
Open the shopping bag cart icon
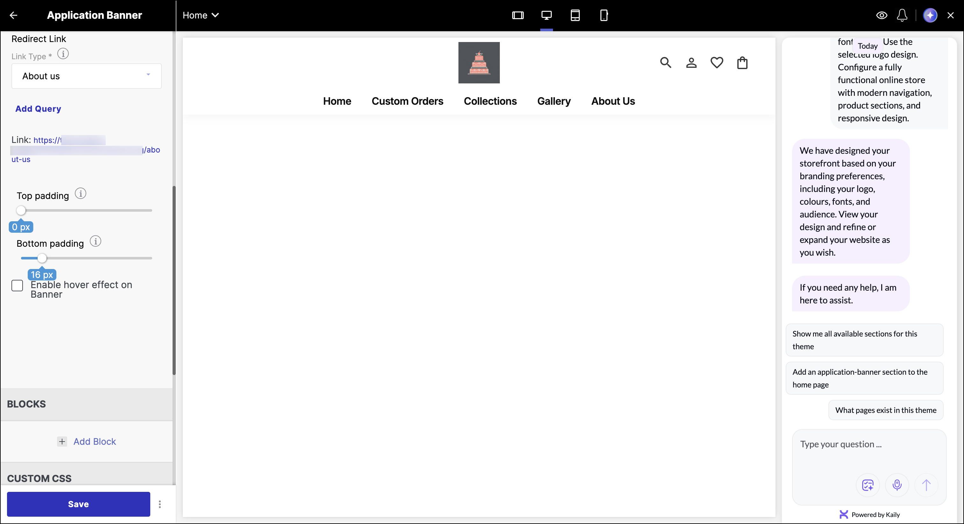click(742, 62)
